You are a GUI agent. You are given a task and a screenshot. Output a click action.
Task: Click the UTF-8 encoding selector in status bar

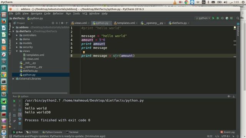[x=226, y=136]
